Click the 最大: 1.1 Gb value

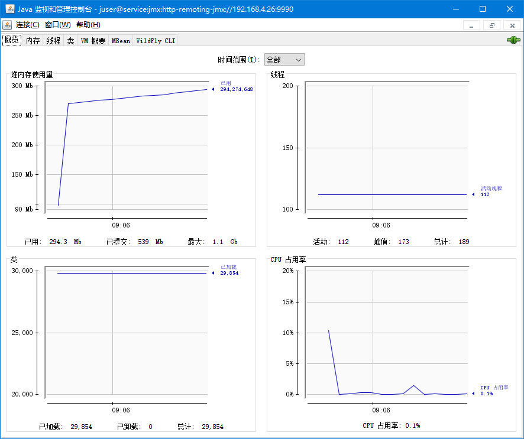tap(212, 242)
